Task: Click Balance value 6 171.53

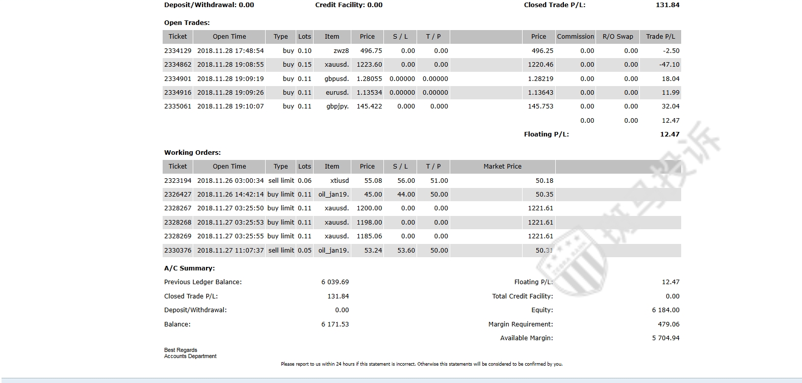Action: [x=335, y=324]
